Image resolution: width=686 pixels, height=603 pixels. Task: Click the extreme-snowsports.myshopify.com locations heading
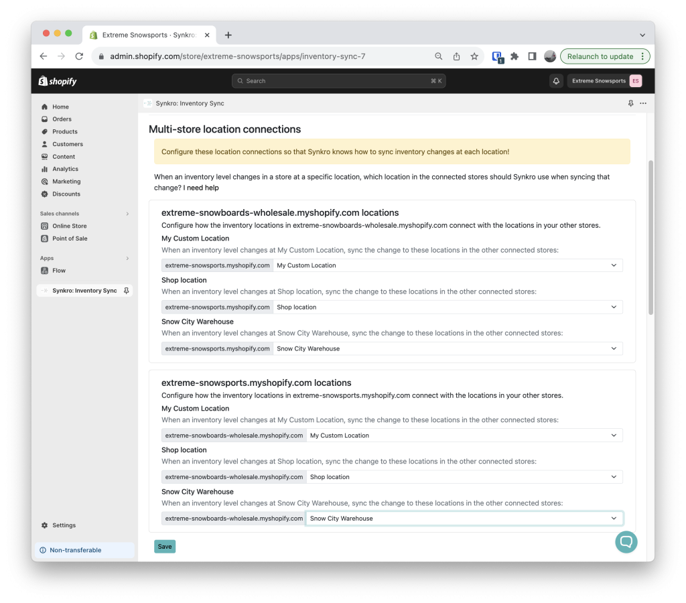coord(257,383)
